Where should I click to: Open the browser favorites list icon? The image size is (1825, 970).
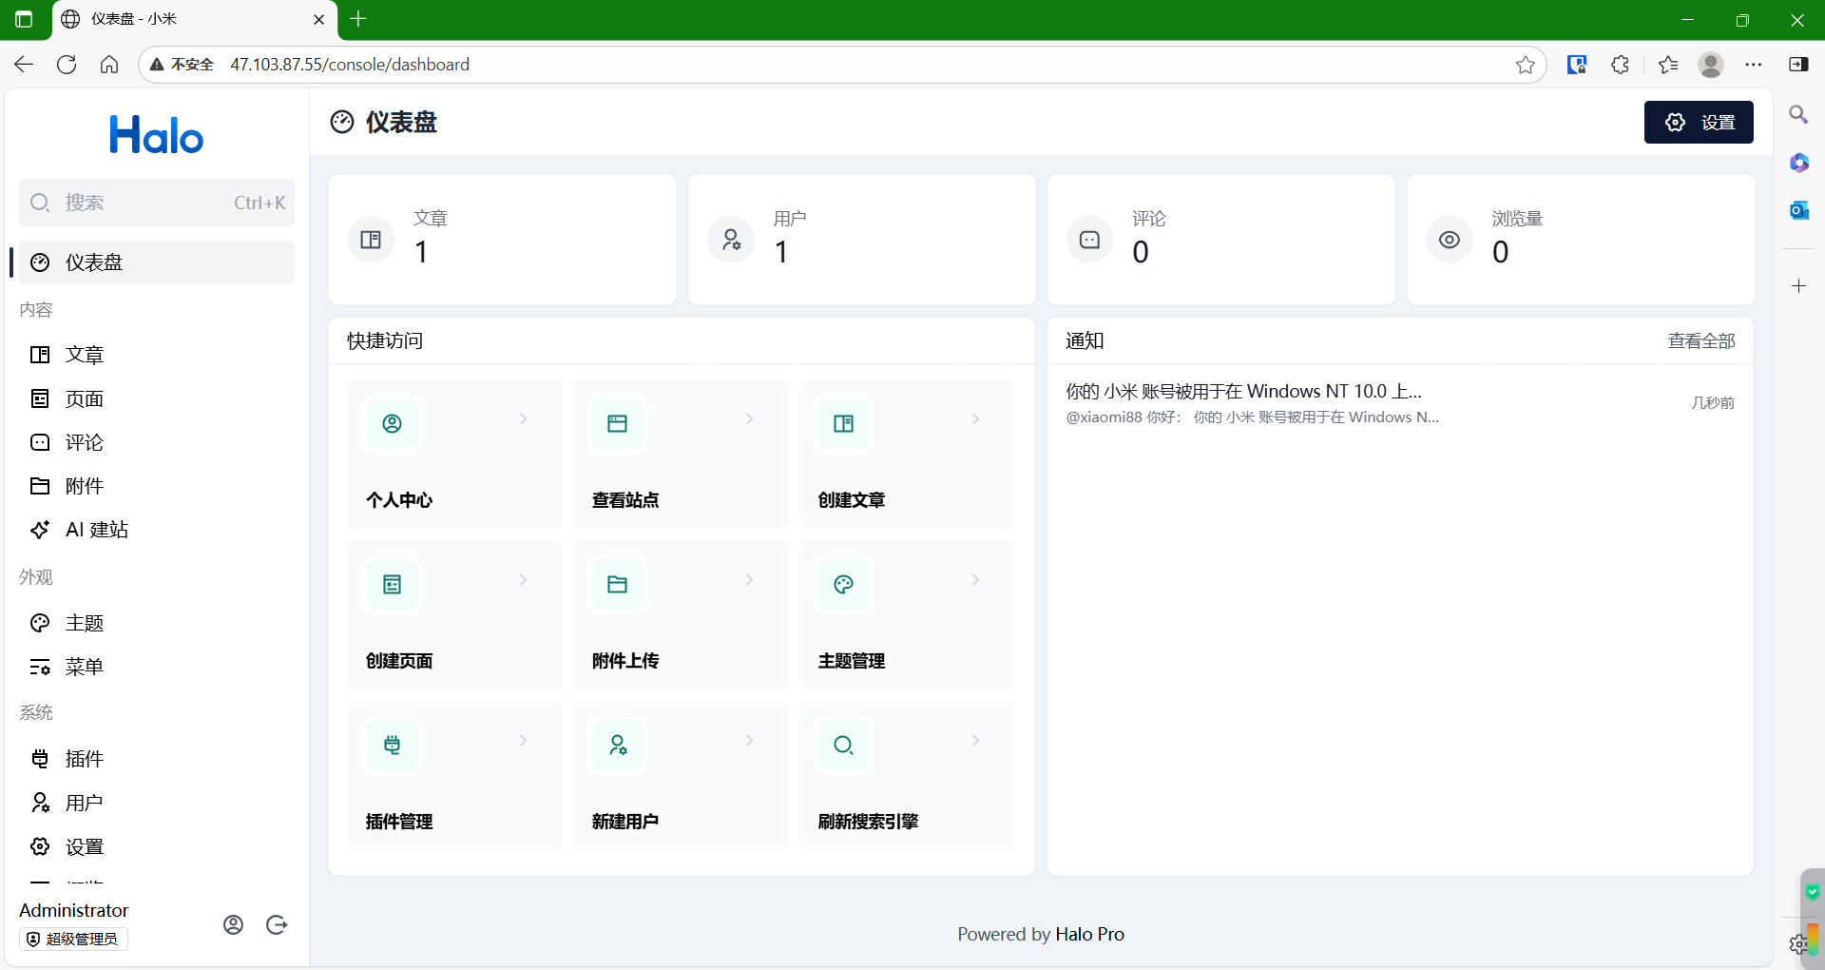[x=1668, y=65]
